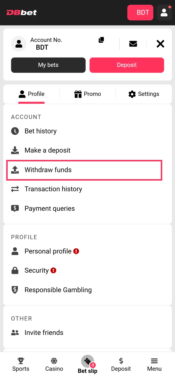
Task: Switch to the Promo tab
Action: tap(88, 94)
